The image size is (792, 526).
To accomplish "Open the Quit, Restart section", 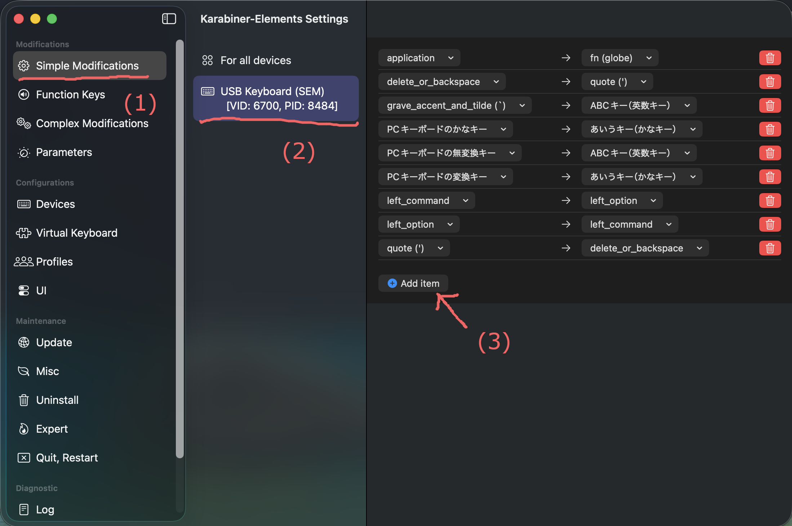I will (90, 458).
